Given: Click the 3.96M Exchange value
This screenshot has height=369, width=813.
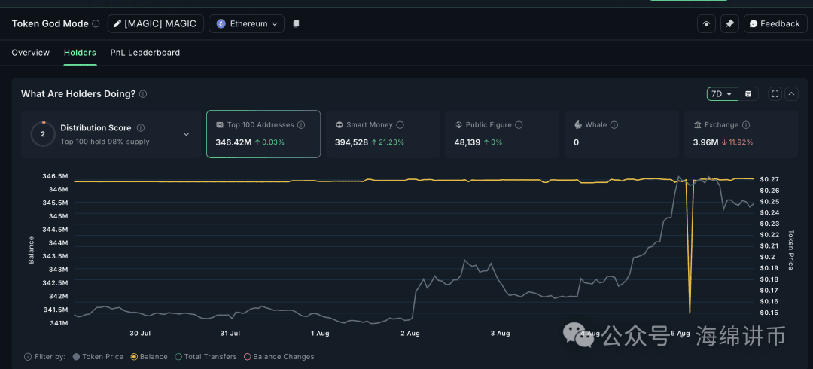Looking at the screenshot, I should pyautogui.click(x=705, y=142).
